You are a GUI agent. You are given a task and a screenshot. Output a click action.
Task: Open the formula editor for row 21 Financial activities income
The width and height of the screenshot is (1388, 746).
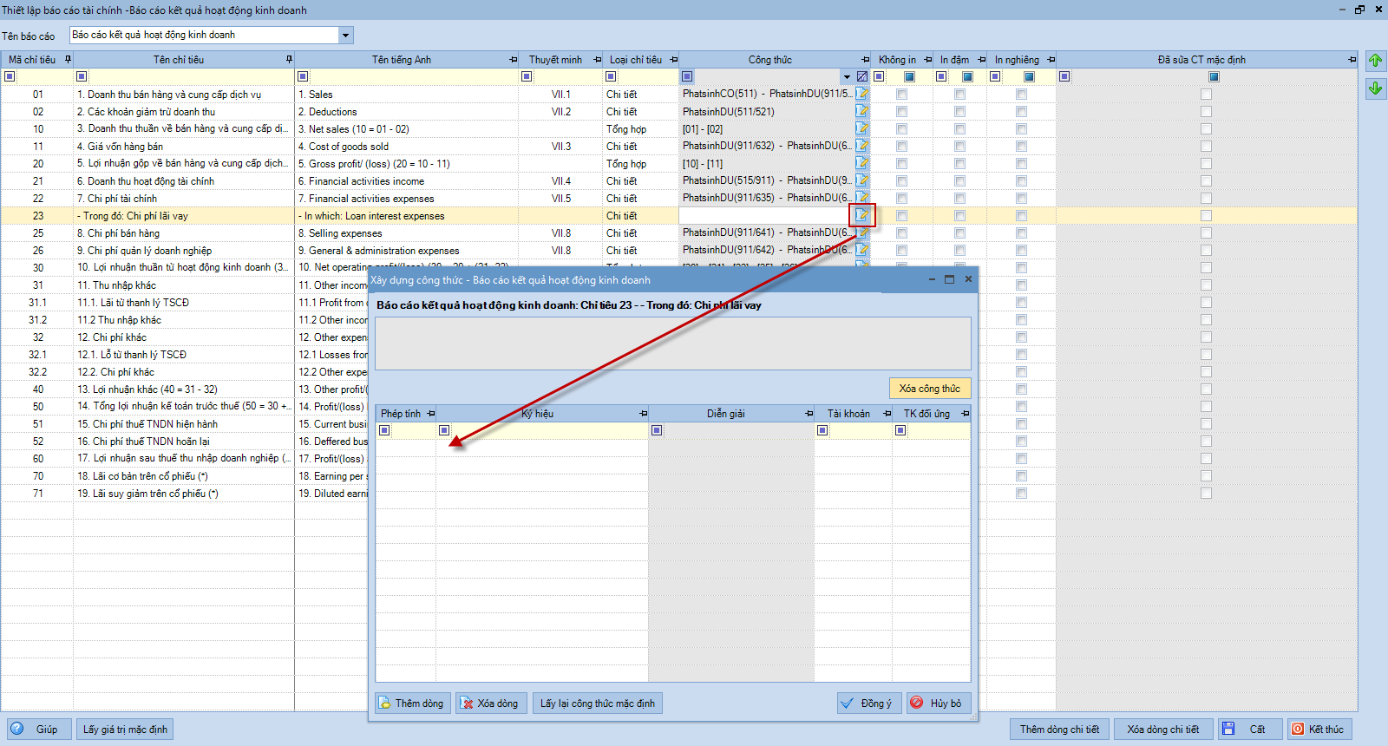pos(862,180)
